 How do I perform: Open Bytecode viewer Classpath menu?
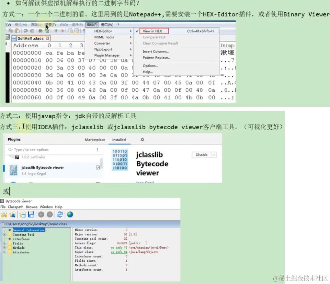tap(15, 207)
